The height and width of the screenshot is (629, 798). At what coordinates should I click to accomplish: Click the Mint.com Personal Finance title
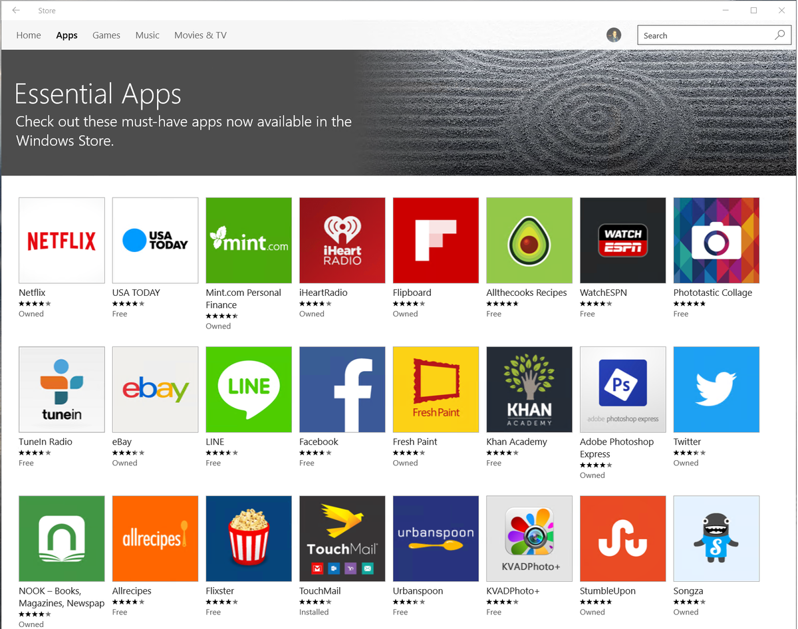point(243,299)
